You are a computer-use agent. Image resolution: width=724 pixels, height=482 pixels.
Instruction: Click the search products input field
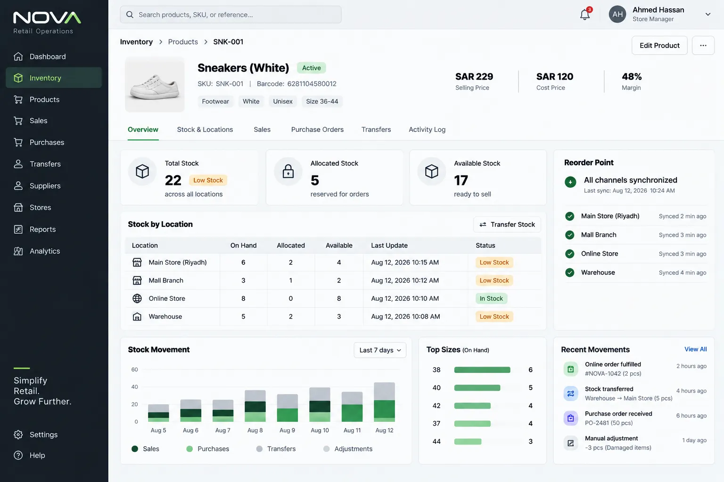[x=231, y=15]
